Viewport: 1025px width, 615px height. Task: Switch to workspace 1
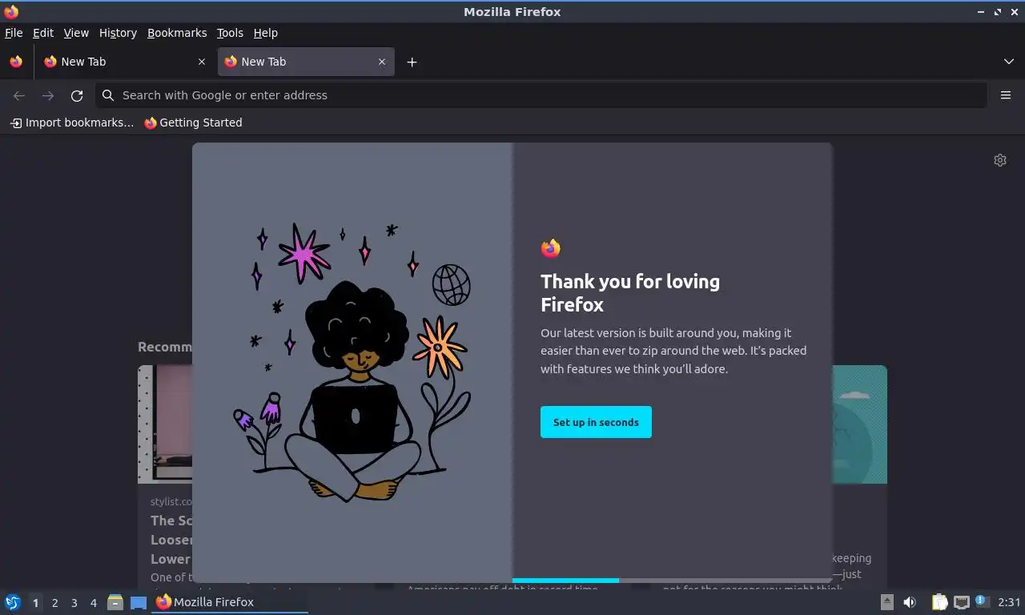(x=35, y=603)
